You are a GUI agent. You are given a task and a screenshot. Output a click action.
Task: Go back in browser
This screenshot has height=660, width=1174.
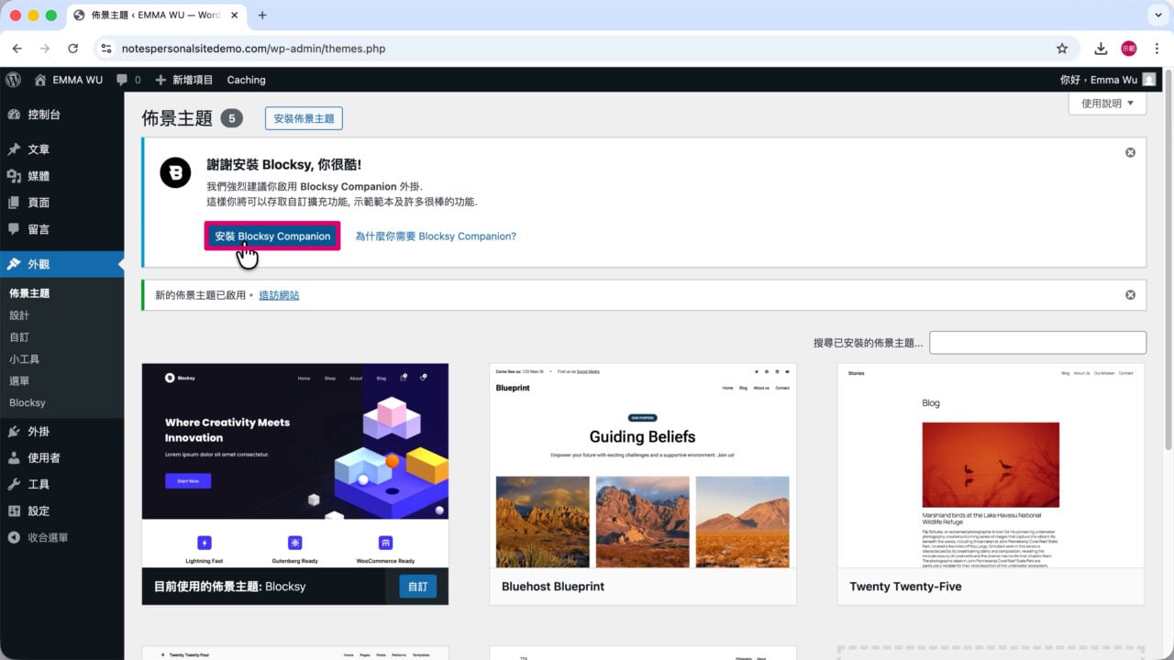tap(17, 49)
